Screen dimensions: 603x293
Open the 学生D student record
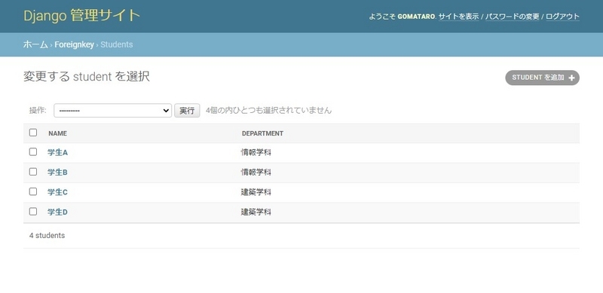pos(58,212)
